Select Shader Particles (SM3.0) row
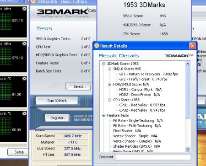This screenshot has height=166, width=206. [x=137, y=146]
